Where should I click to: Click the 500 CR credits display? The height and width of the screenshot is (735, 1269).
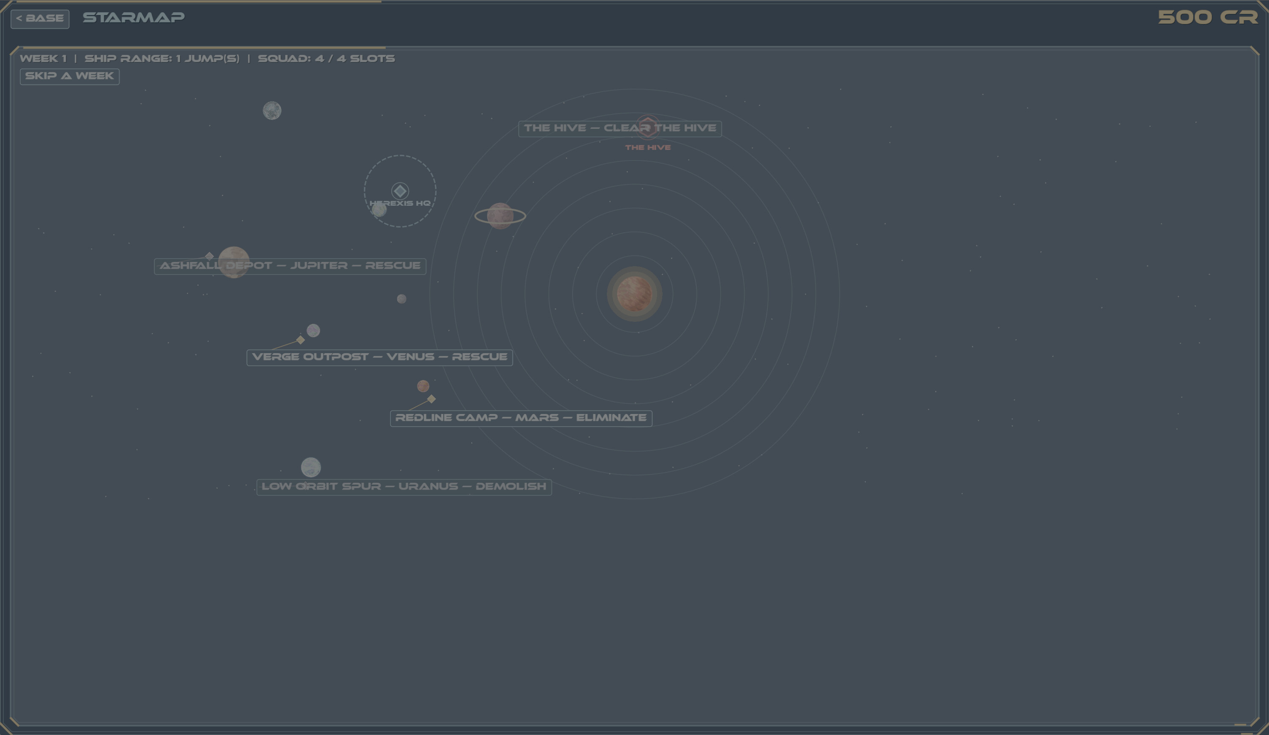coord(1208,18)
